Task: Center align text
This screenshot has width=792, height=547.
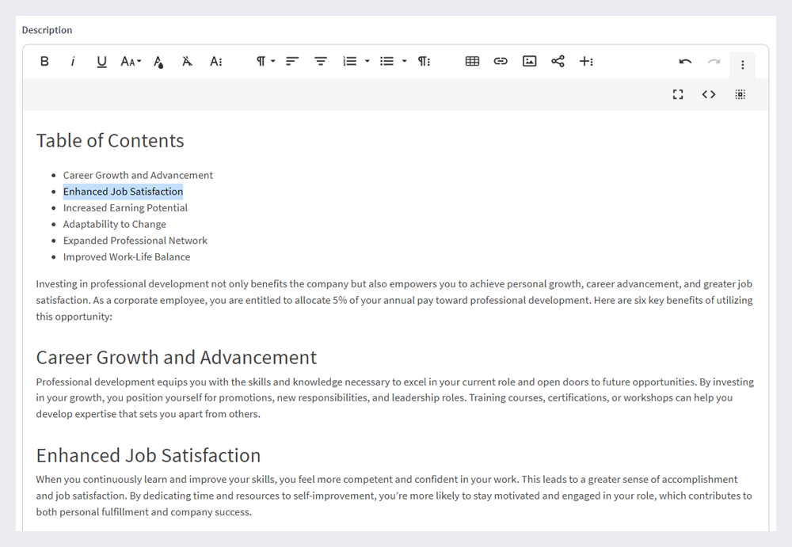Action: pyautogui.click(x=321, y=61)
